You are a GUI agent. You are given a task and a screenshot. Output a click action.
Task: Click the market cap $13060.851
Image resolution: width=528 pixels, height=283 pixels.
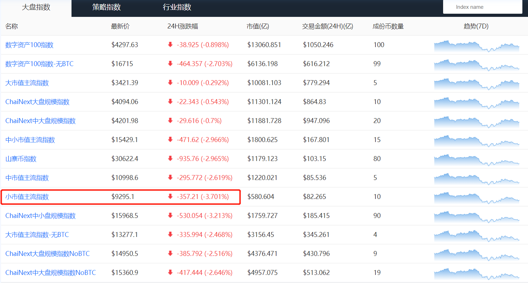[264, 45]
